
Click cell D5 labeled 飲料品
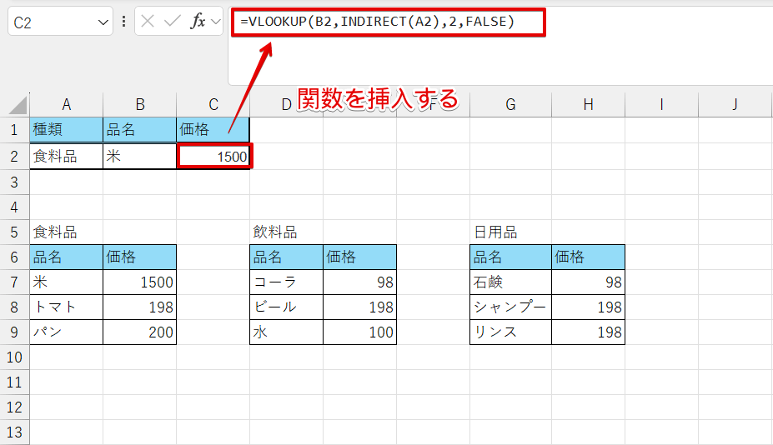click(286, 232)
